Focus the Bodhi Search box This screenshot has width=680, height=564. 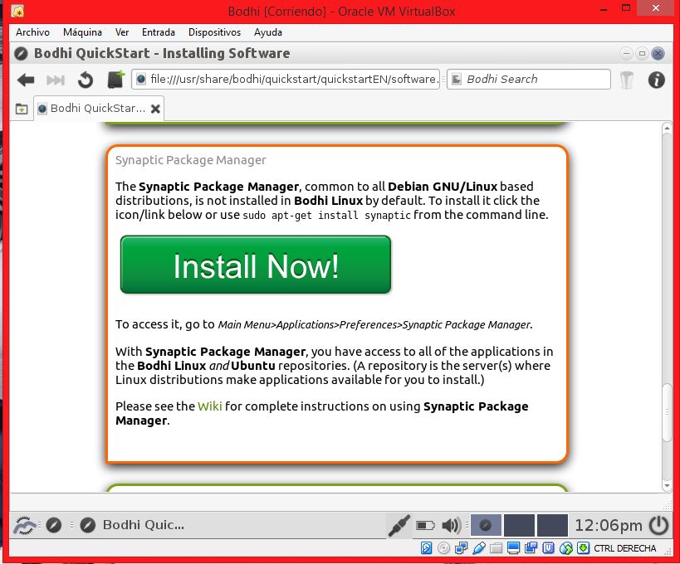(536, 80)
